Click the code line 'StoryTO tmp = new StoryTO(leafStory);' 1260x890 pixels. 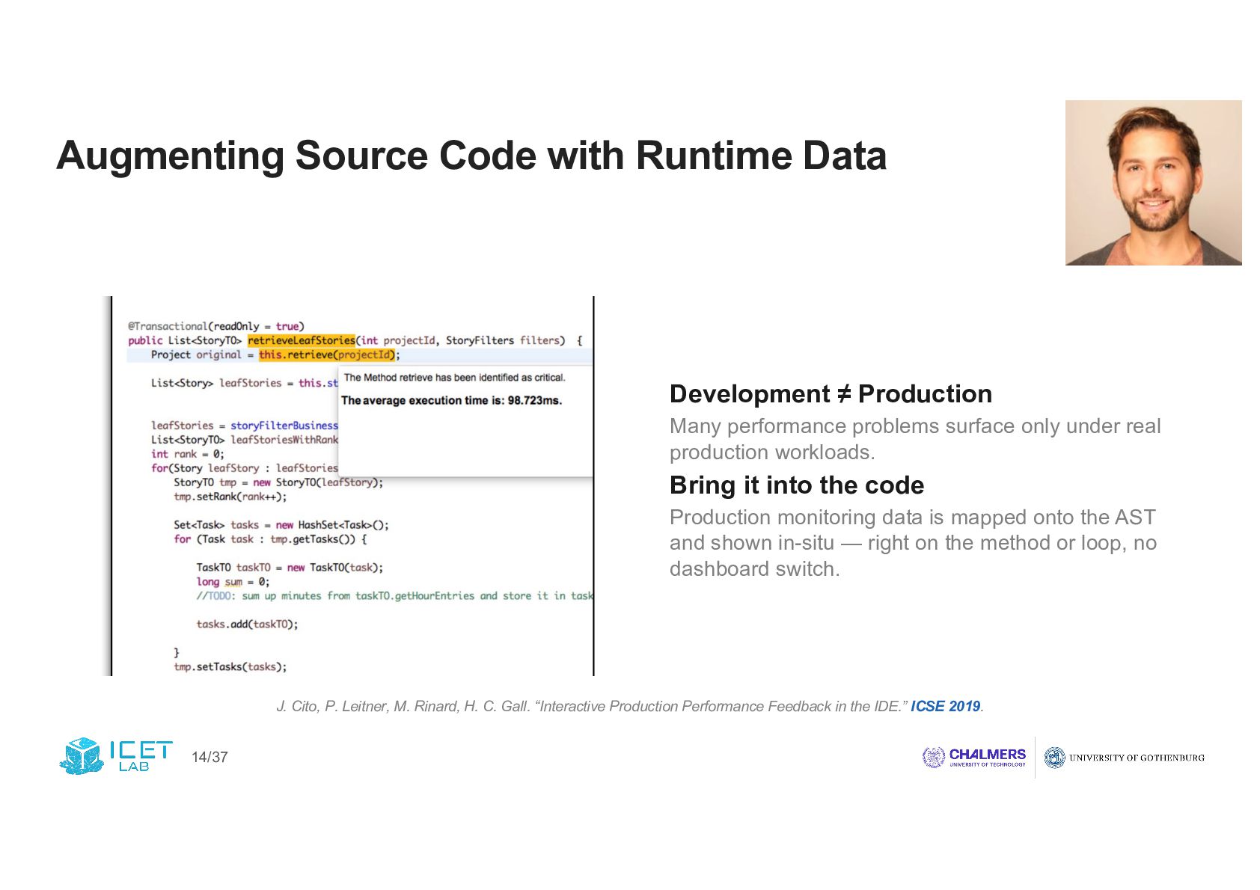(x=278, y=482)
